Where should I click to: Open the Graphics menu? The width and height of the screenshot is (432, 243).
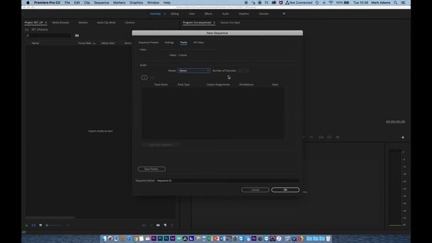136,3
